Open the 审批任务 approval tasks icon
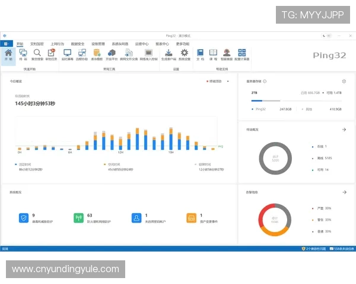The image size is (356, 284). 50,54
